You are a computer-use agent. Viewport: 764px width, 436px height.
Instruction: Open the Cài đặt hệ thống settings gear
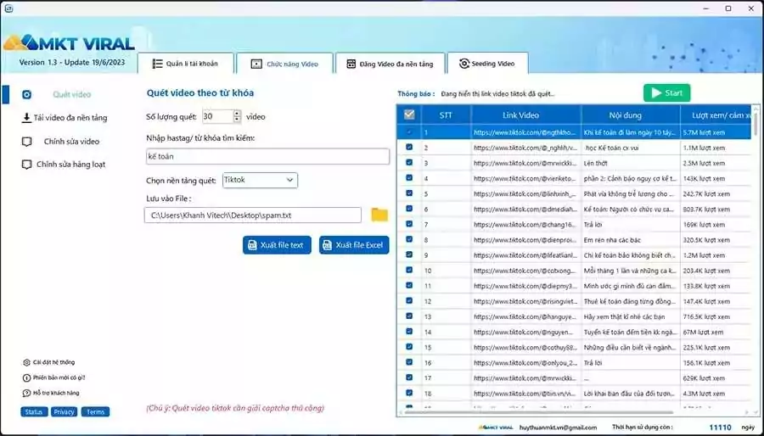tap(27, 362)
